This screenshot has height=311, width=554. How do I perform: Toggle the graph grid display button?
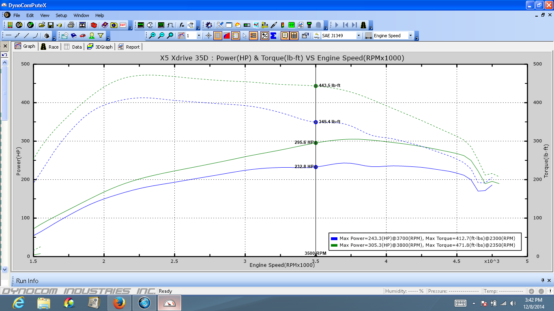coord(218,36)
